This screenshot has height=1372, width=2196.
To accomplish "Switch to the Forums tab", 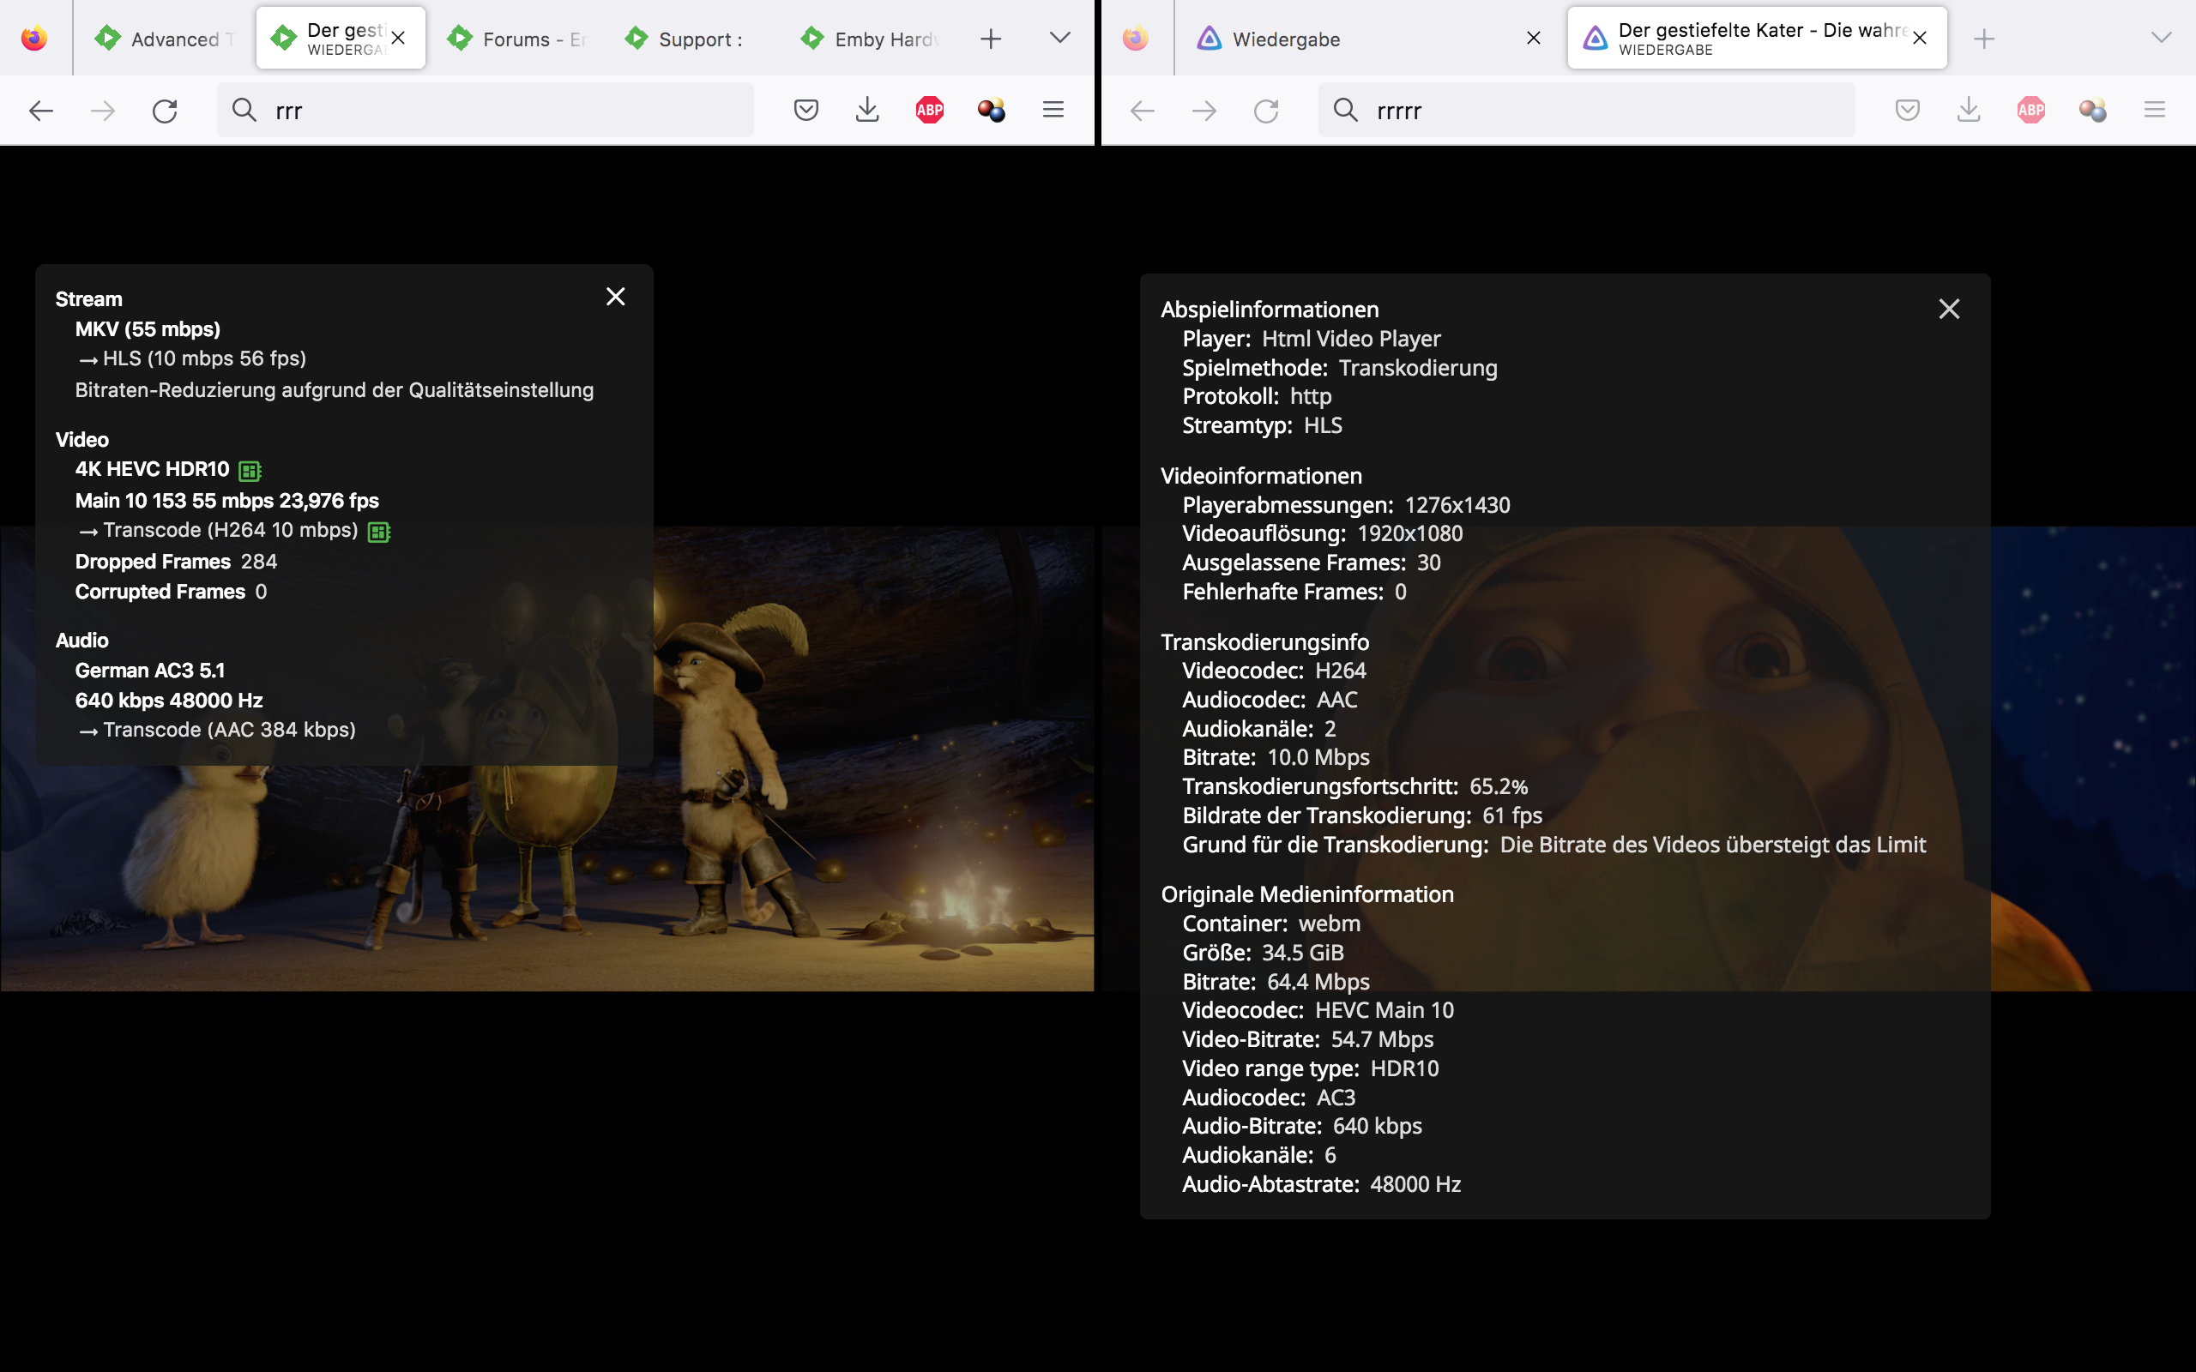I will [517, 39].
